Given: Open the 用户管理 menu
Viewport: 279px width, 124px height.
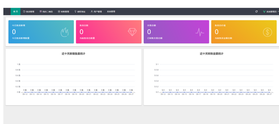Looking at the screenshot, I should click(96, 12).
